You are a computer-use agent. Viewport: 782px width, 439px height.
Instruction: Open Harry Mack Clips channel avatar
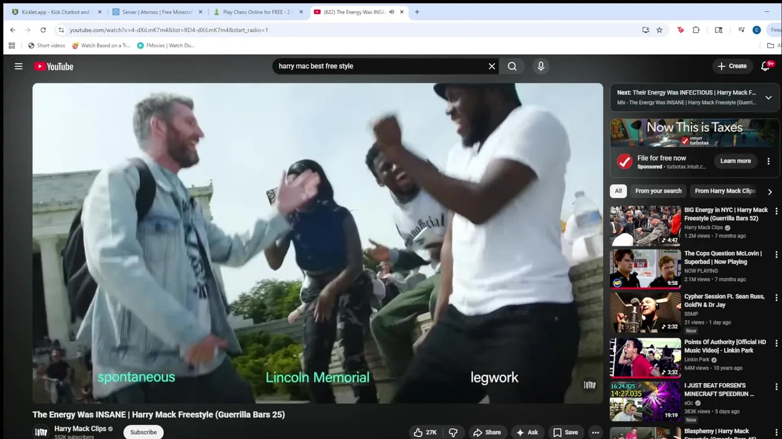tap(41, 432)
